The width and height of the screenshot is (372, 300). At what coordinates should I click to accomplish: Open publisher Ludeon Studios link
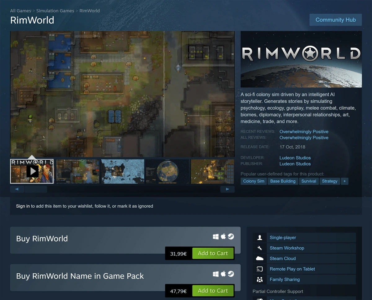[295, 164]
